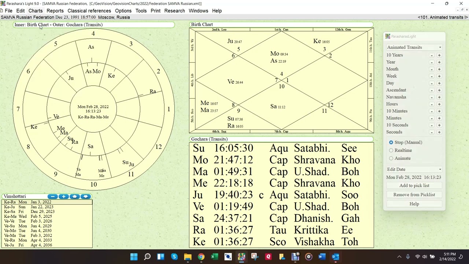Launch Excel from the taskbar

[x=215, y=257]
